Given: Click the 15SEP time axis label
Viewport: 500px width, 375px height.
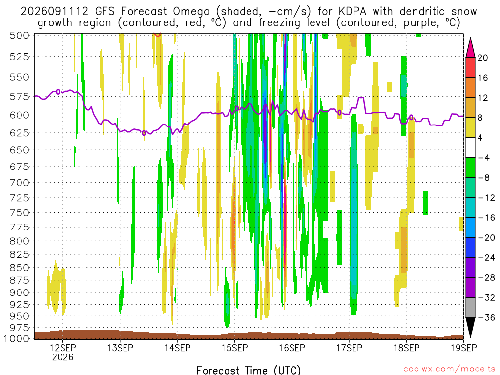Looking at the screenshot, I should (235, 348).
